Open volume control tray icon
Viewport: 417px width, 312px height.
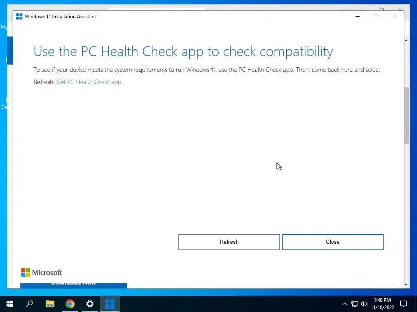click(x=364, y=304)
